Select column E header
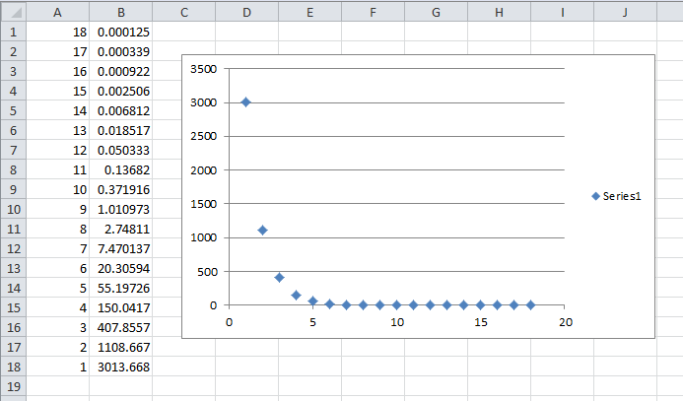 (309, 12)
